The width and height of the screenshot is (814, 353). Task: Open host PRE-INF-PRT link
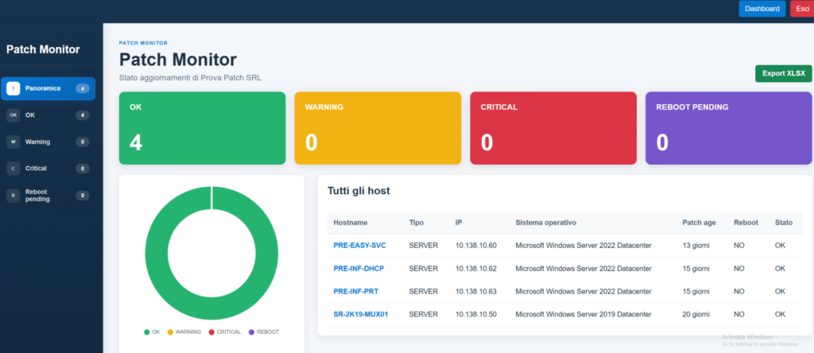355,291
